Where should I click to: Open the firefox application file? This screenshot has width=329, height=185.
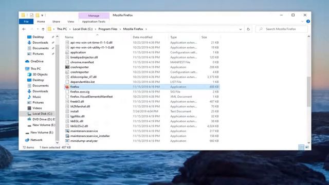(x=142, y=87)
